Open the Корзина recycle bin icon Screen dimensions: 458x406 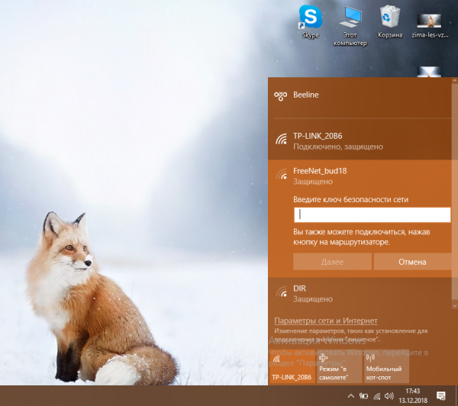[x=390, y=19]
